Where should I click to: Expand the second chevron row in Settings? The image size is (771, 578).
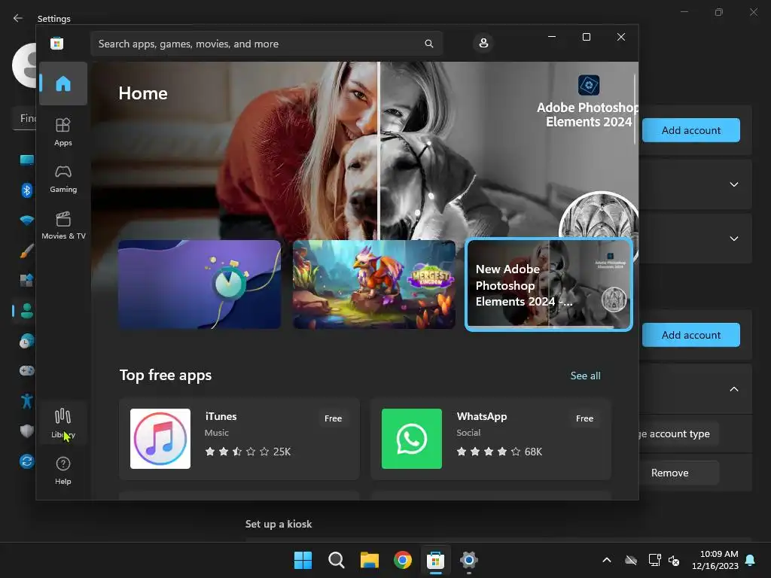[734, 239]
